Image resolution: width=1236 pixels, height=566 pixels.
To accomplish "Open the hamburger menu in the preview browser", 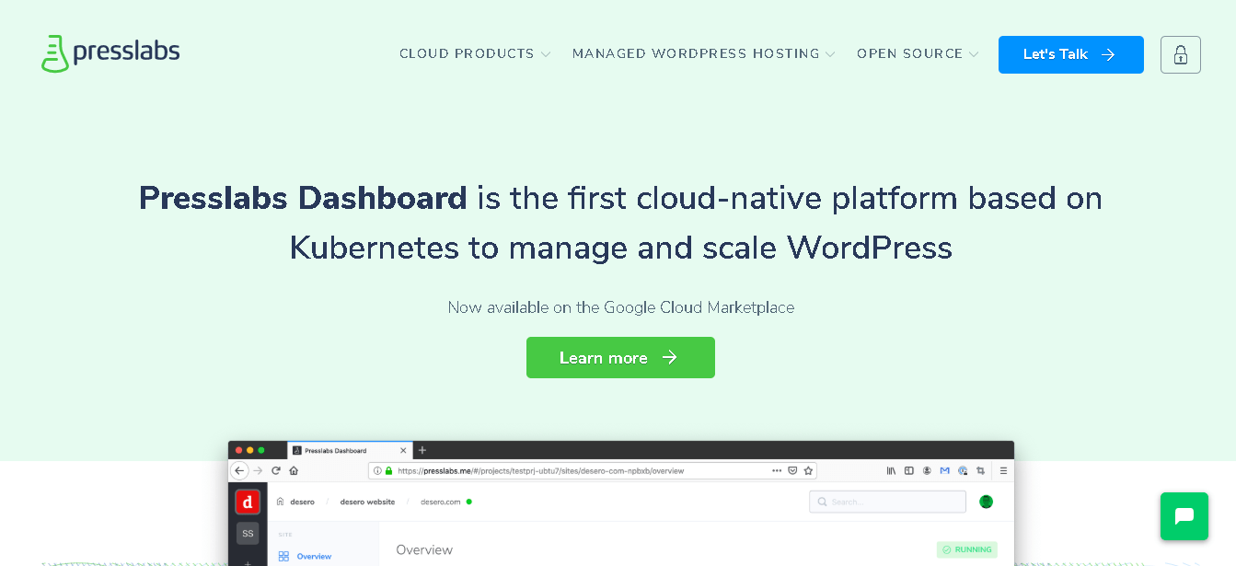I will tap(1003, 470).
